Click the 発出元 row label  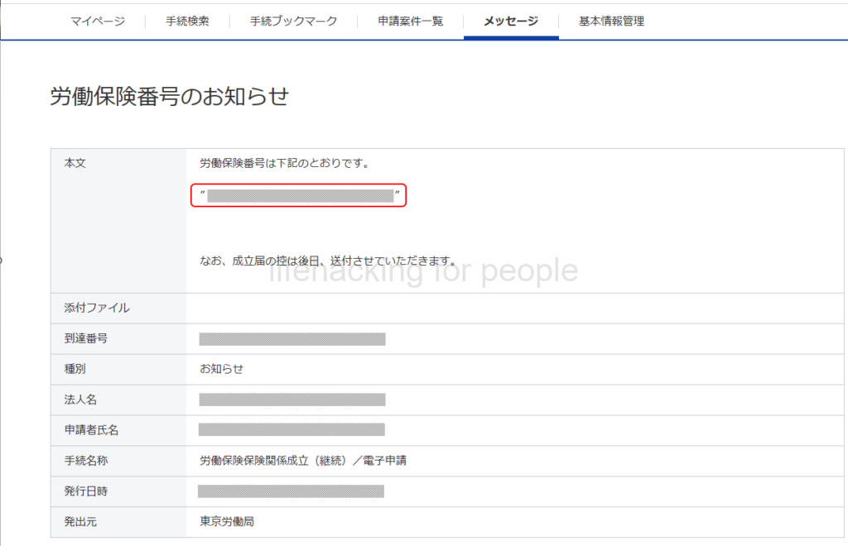[80, 521]
